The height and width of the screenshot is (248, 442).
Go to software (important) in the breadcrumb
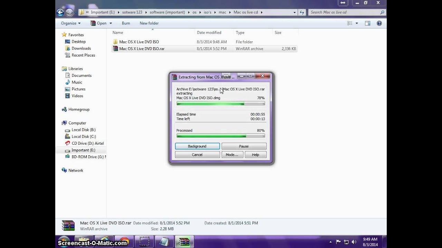click(x=167, y=12)
